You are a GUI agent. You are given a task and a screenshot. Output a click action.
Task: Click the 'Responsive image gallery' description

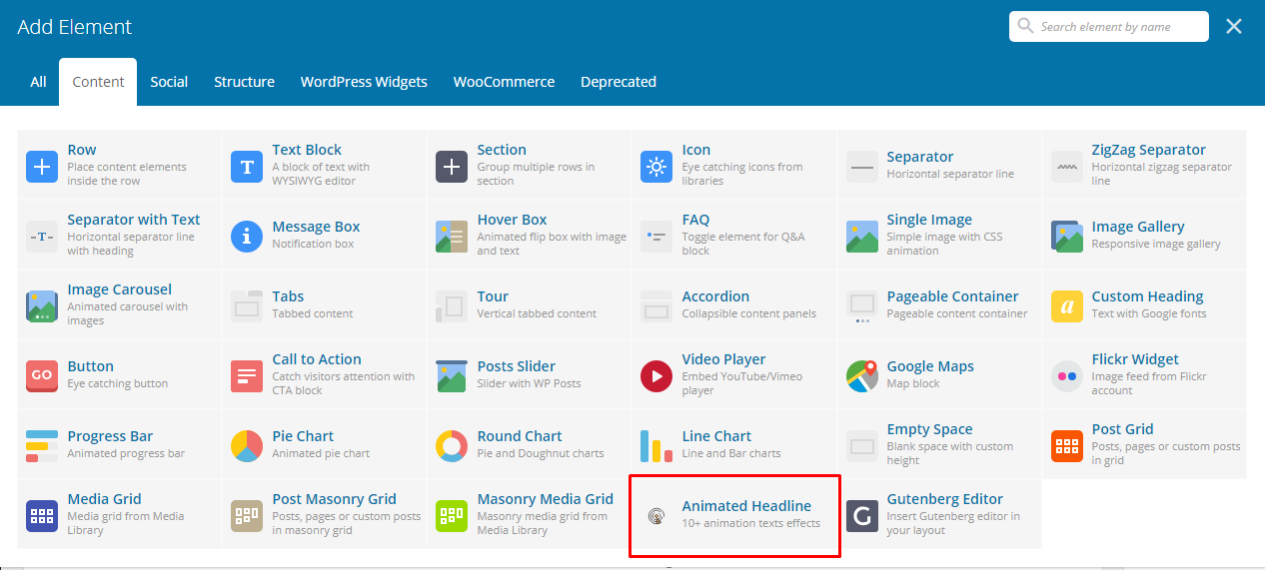1156,244
